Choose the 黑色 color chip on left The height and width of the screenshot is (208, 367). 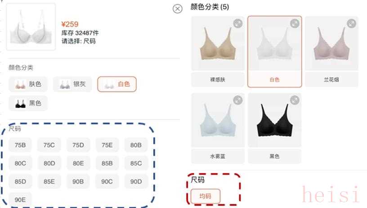28,103
